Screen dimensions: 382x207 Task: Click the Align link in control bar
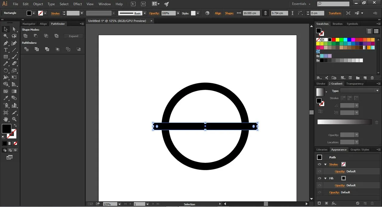click(x=218, y=13)
